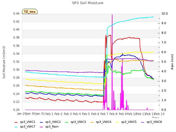
Task: Click the Feb 8 x-axis tick label
Action: click(x=113, y=114)
